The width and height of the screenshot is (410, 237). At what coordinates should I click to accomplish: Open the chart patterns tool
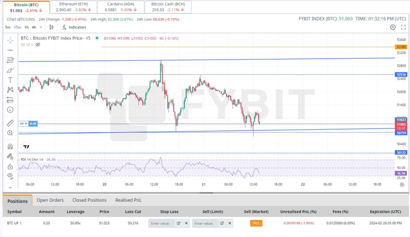point(10,90)
